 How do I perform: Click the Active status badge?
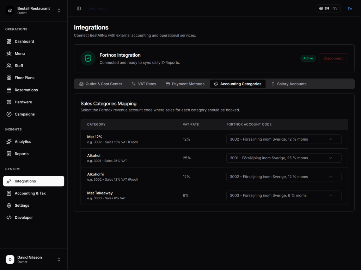(308, 58)
